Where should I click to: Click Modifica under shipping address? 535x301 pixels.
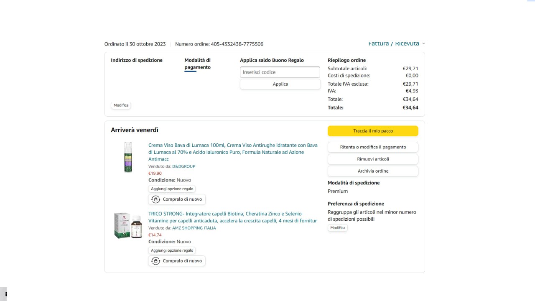(x=121, y=105)
